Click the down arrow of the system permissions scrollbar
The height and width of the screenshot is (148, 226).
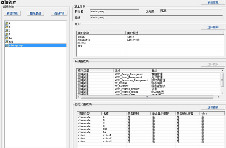pyautogui.click(x=223, y=93)
